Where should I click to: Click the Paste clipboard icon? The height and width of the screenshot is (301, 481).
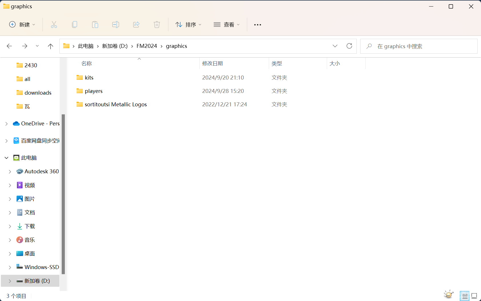click(95, 25)
